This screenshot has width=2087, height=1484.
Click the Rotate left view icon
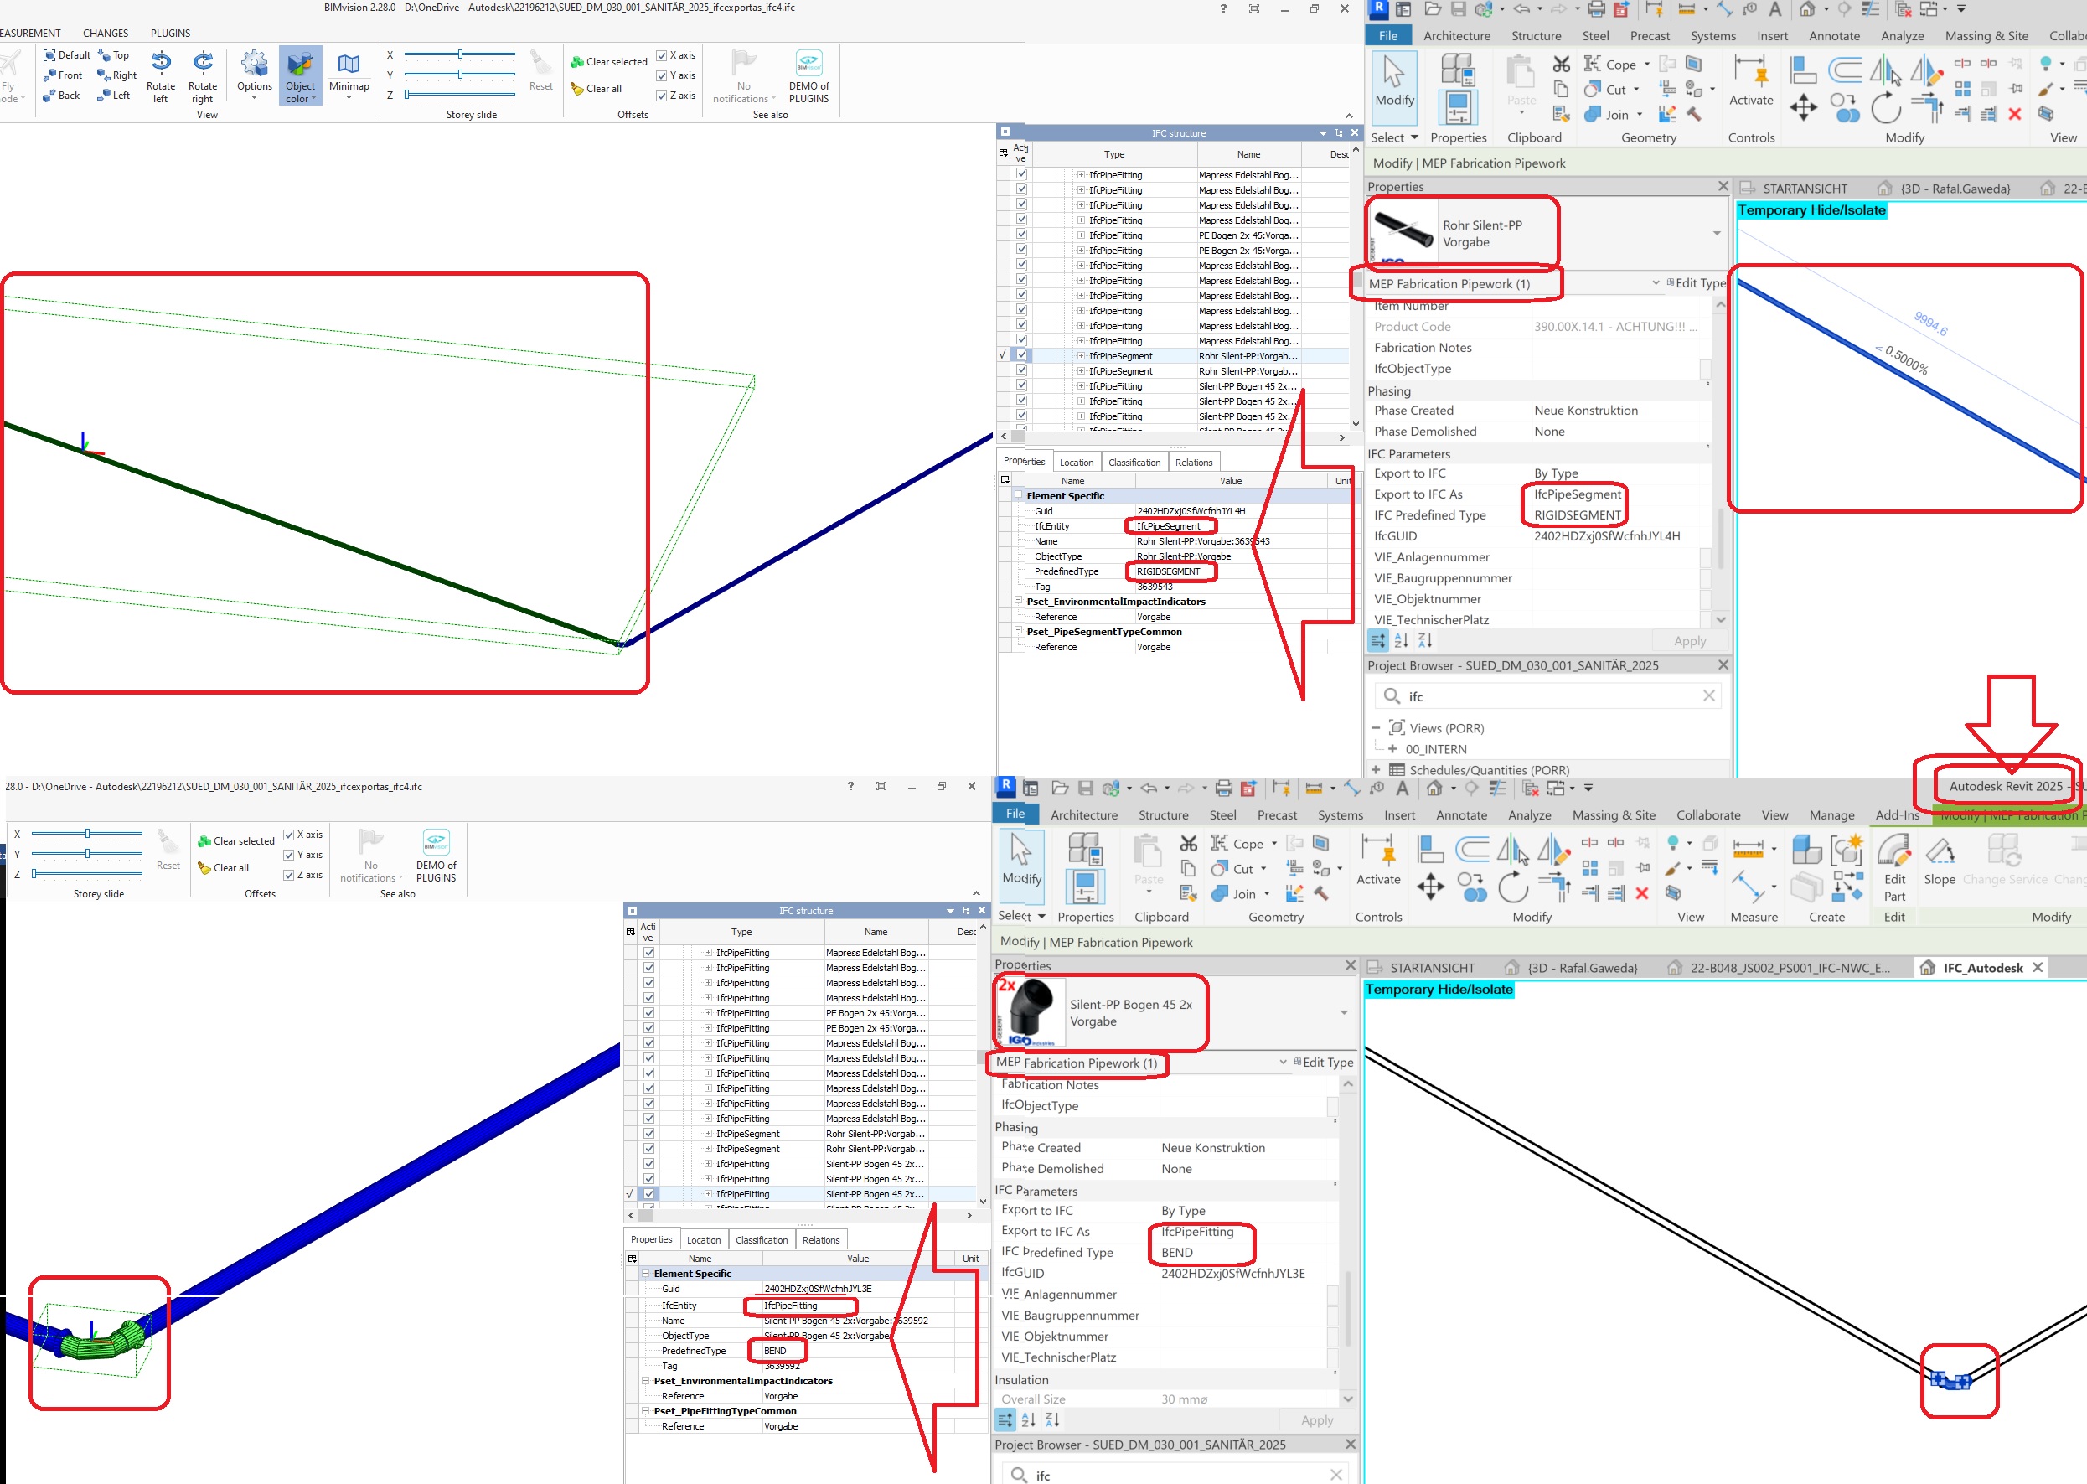coord(161,64)
